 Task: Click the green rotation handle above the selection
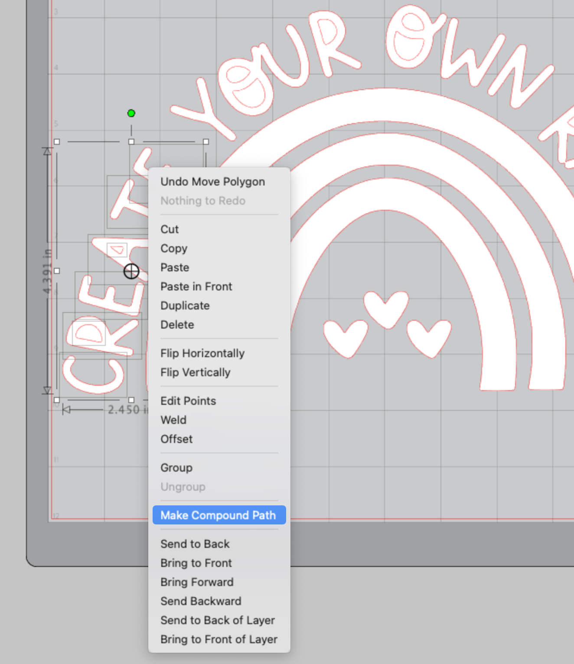[x=131, y=113]
